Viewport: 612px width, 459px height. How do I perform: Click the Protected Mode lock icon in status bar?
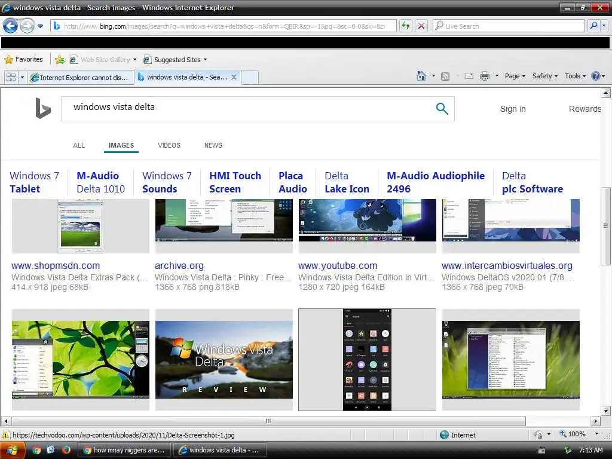(538, 434)
